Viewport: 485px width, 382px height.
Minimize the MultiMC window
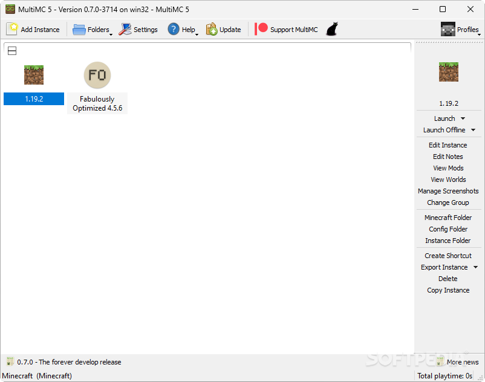[x=415, y=9]
